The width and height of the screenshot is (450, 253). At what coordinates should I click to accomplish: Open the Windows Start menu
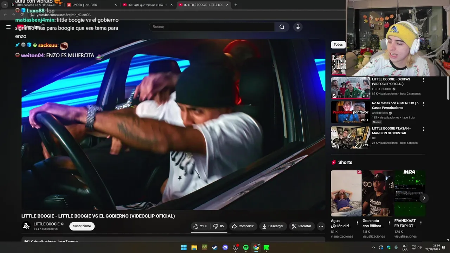click(x=184, y=247)
